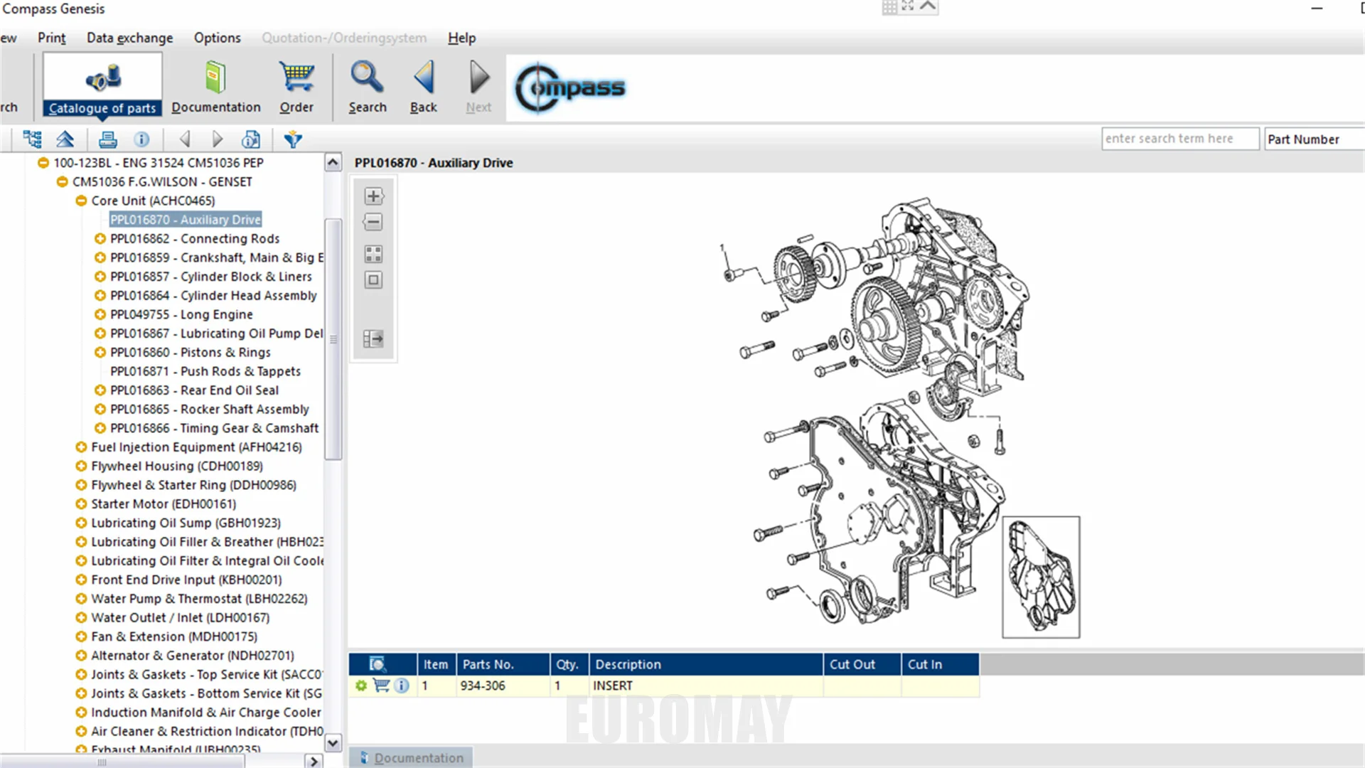Click the four-squares thumbnail view button

[x=373, y=254]
